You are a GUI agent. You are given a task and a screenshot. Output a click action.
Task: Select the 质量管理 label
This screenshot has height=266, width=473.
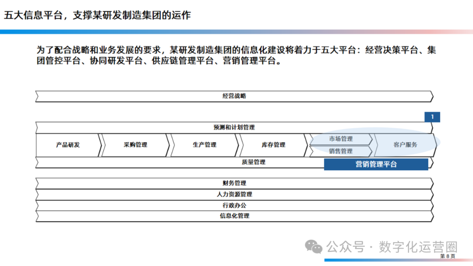pos(254,162)
